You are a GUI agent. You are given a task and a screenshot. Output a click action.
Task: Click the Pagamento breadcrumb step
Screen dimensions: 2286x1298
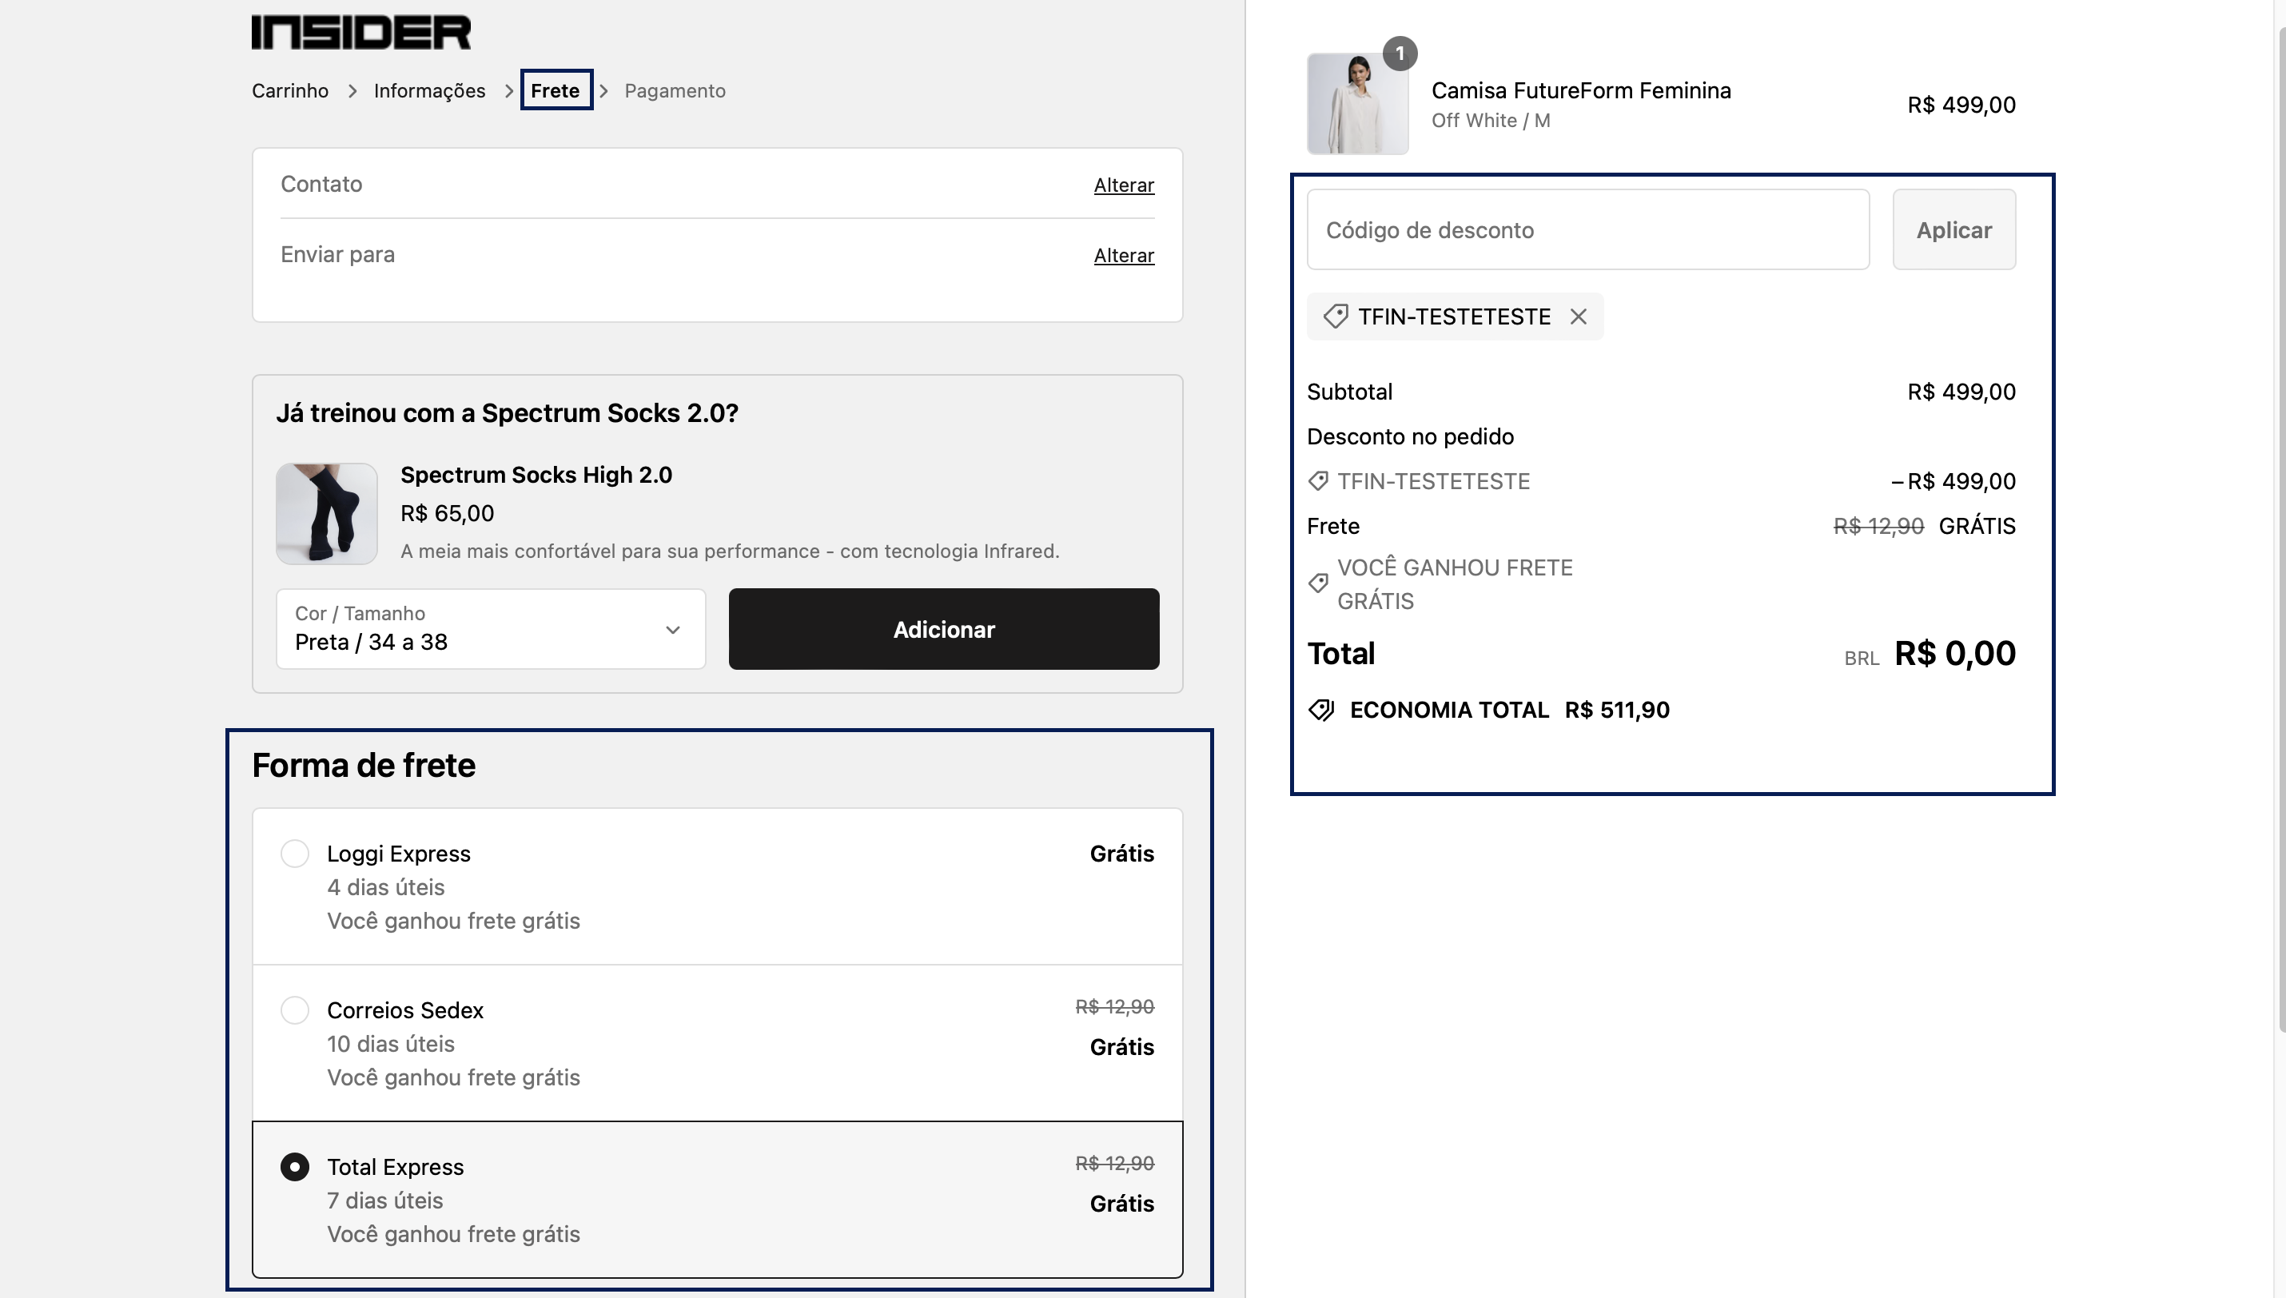[675, 91]
